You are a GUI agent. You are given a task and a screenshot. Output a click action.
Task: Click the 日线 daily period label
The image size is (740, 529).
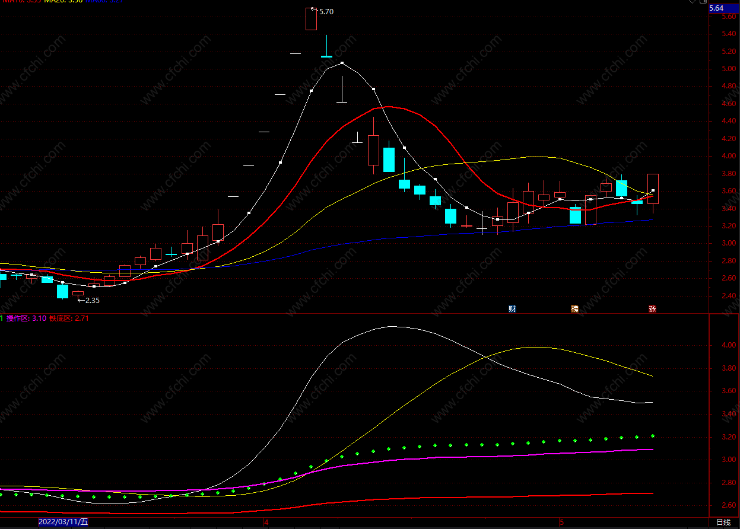723,522
